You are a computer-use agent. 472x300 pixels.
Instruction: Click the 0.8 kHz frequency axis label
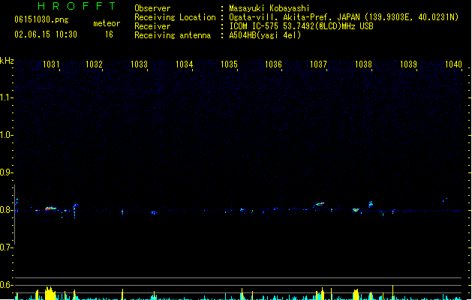(x=5, y=210)
